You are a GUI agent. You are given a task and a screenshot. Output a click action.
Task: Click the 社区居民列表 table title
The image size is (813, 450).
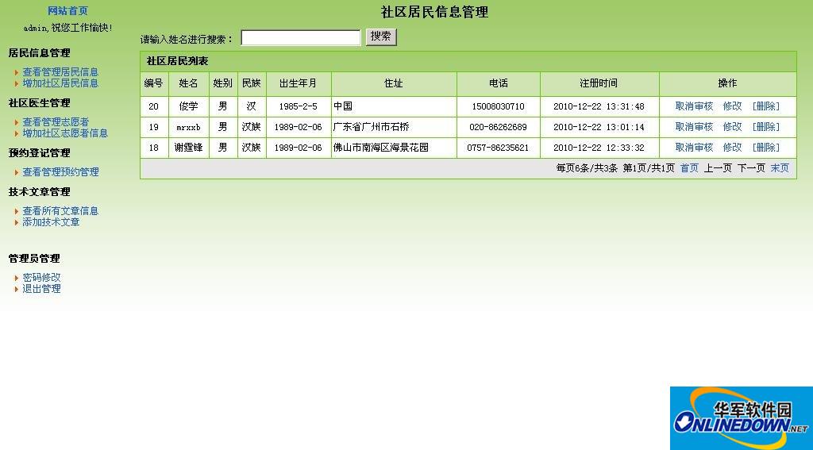(177, 61)
